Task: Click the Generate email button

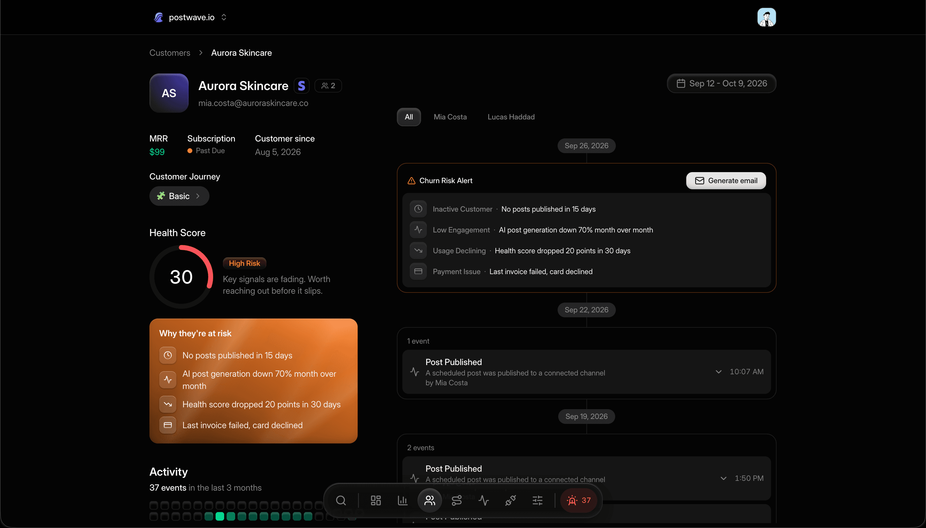Action: [726, 181]
